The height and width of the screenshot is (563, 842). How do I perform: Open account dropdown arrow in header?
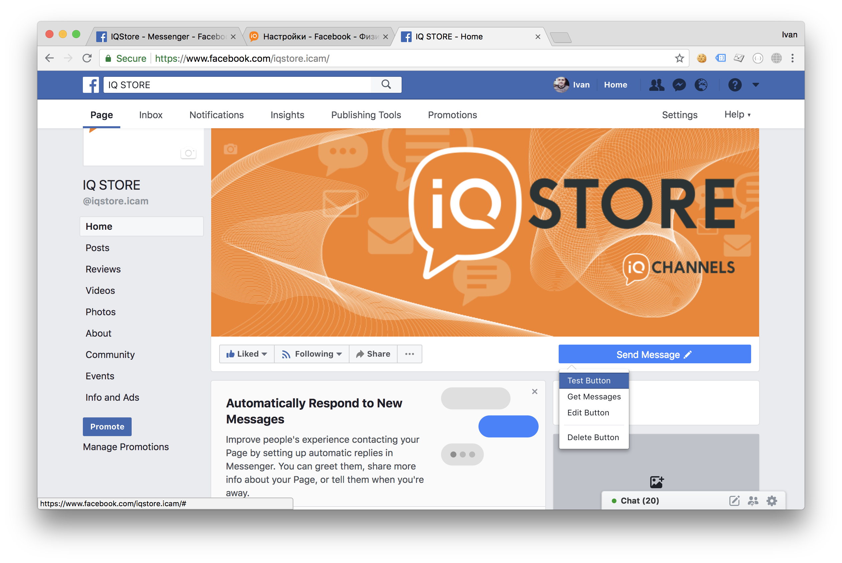tap(756, 85)
